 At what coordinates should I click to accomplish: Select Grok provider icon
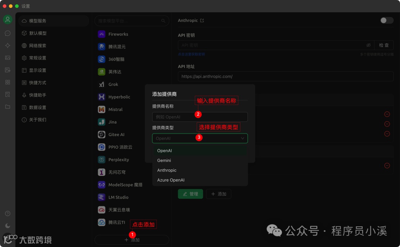pos(101,84)
